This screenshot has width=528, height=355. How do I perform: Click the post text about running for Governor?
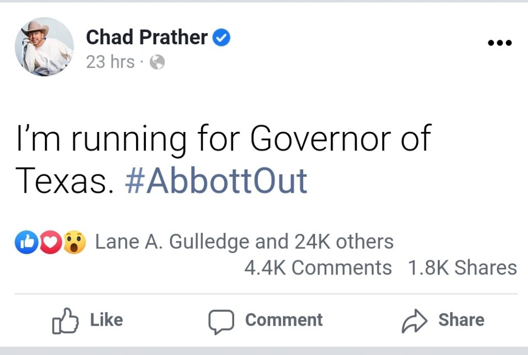click(x=224, y=160)
